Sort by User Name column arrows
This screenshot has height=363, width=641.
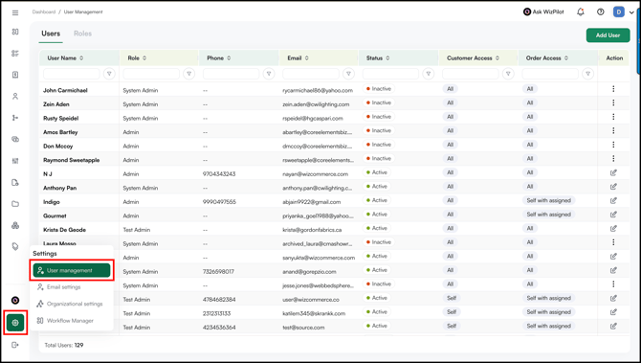[x=81, y=58]
